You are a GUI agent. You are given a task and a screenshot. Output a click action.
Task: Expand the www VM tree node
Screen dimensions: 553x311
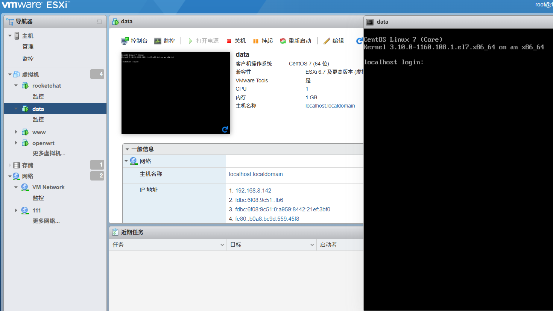pos(16,132)
